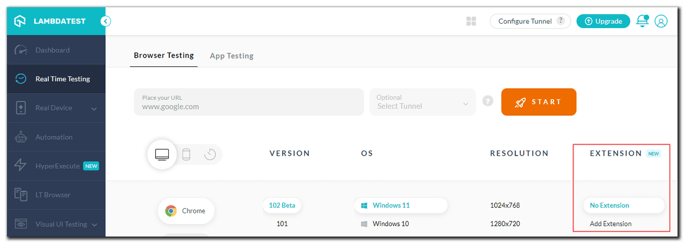Click the Upgrade button
Viewport: 687px width, 246px height.
[x=603, y=21]
